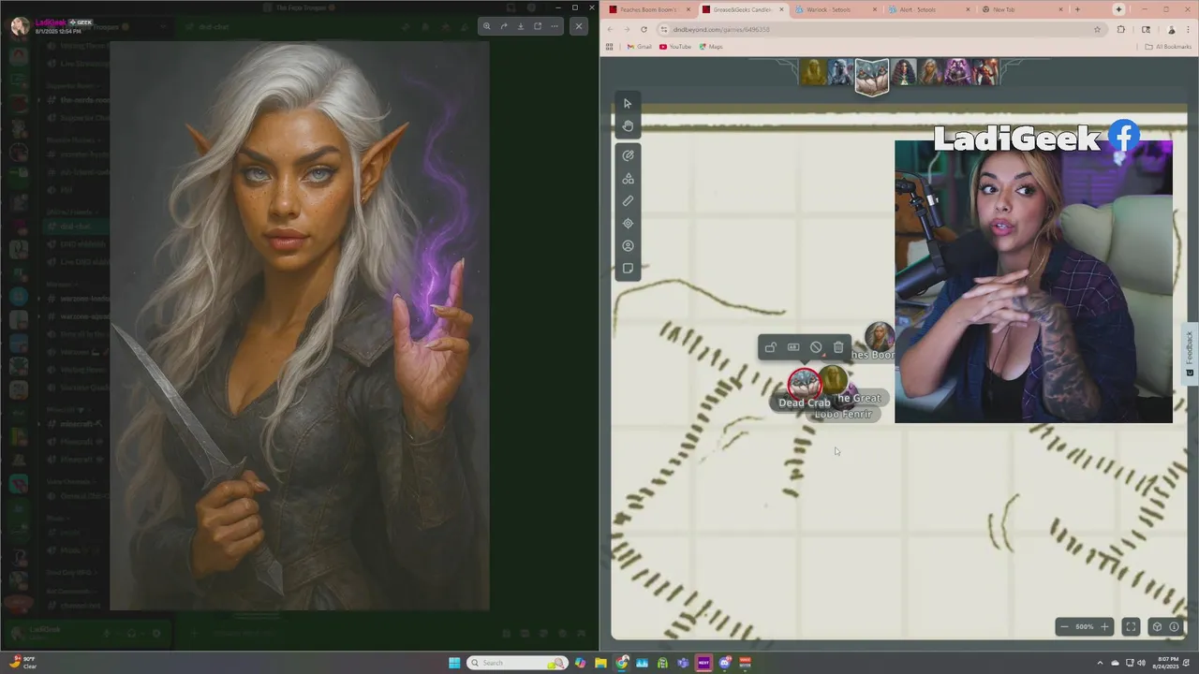1199x674 pixels.
Task: Open the Windows Start menu
Action: (x=454, y=663)
